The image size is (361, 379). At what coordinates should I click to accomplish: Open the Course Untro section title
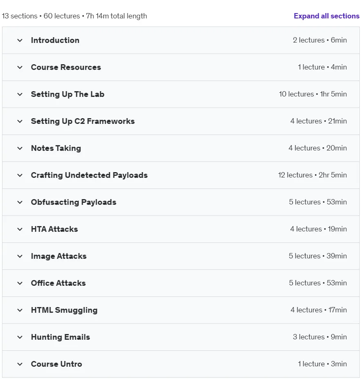[x=56, y=364]
